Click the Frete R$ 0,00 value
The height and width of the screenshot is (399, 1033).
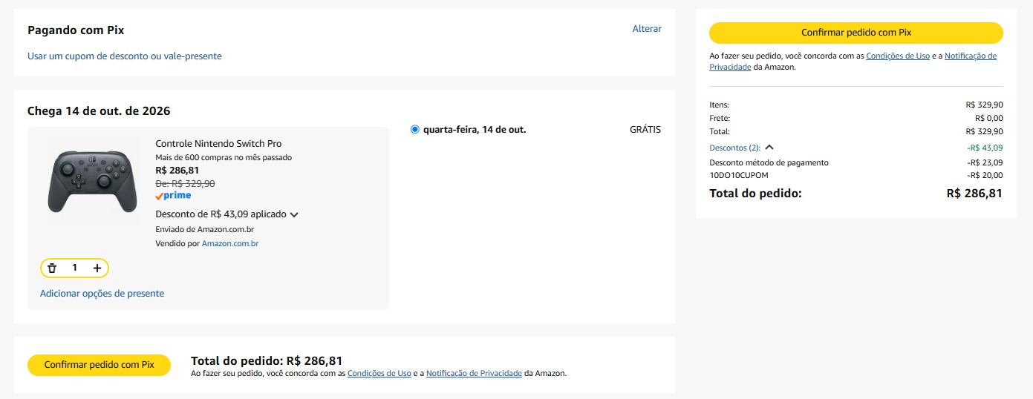(989, 118)
